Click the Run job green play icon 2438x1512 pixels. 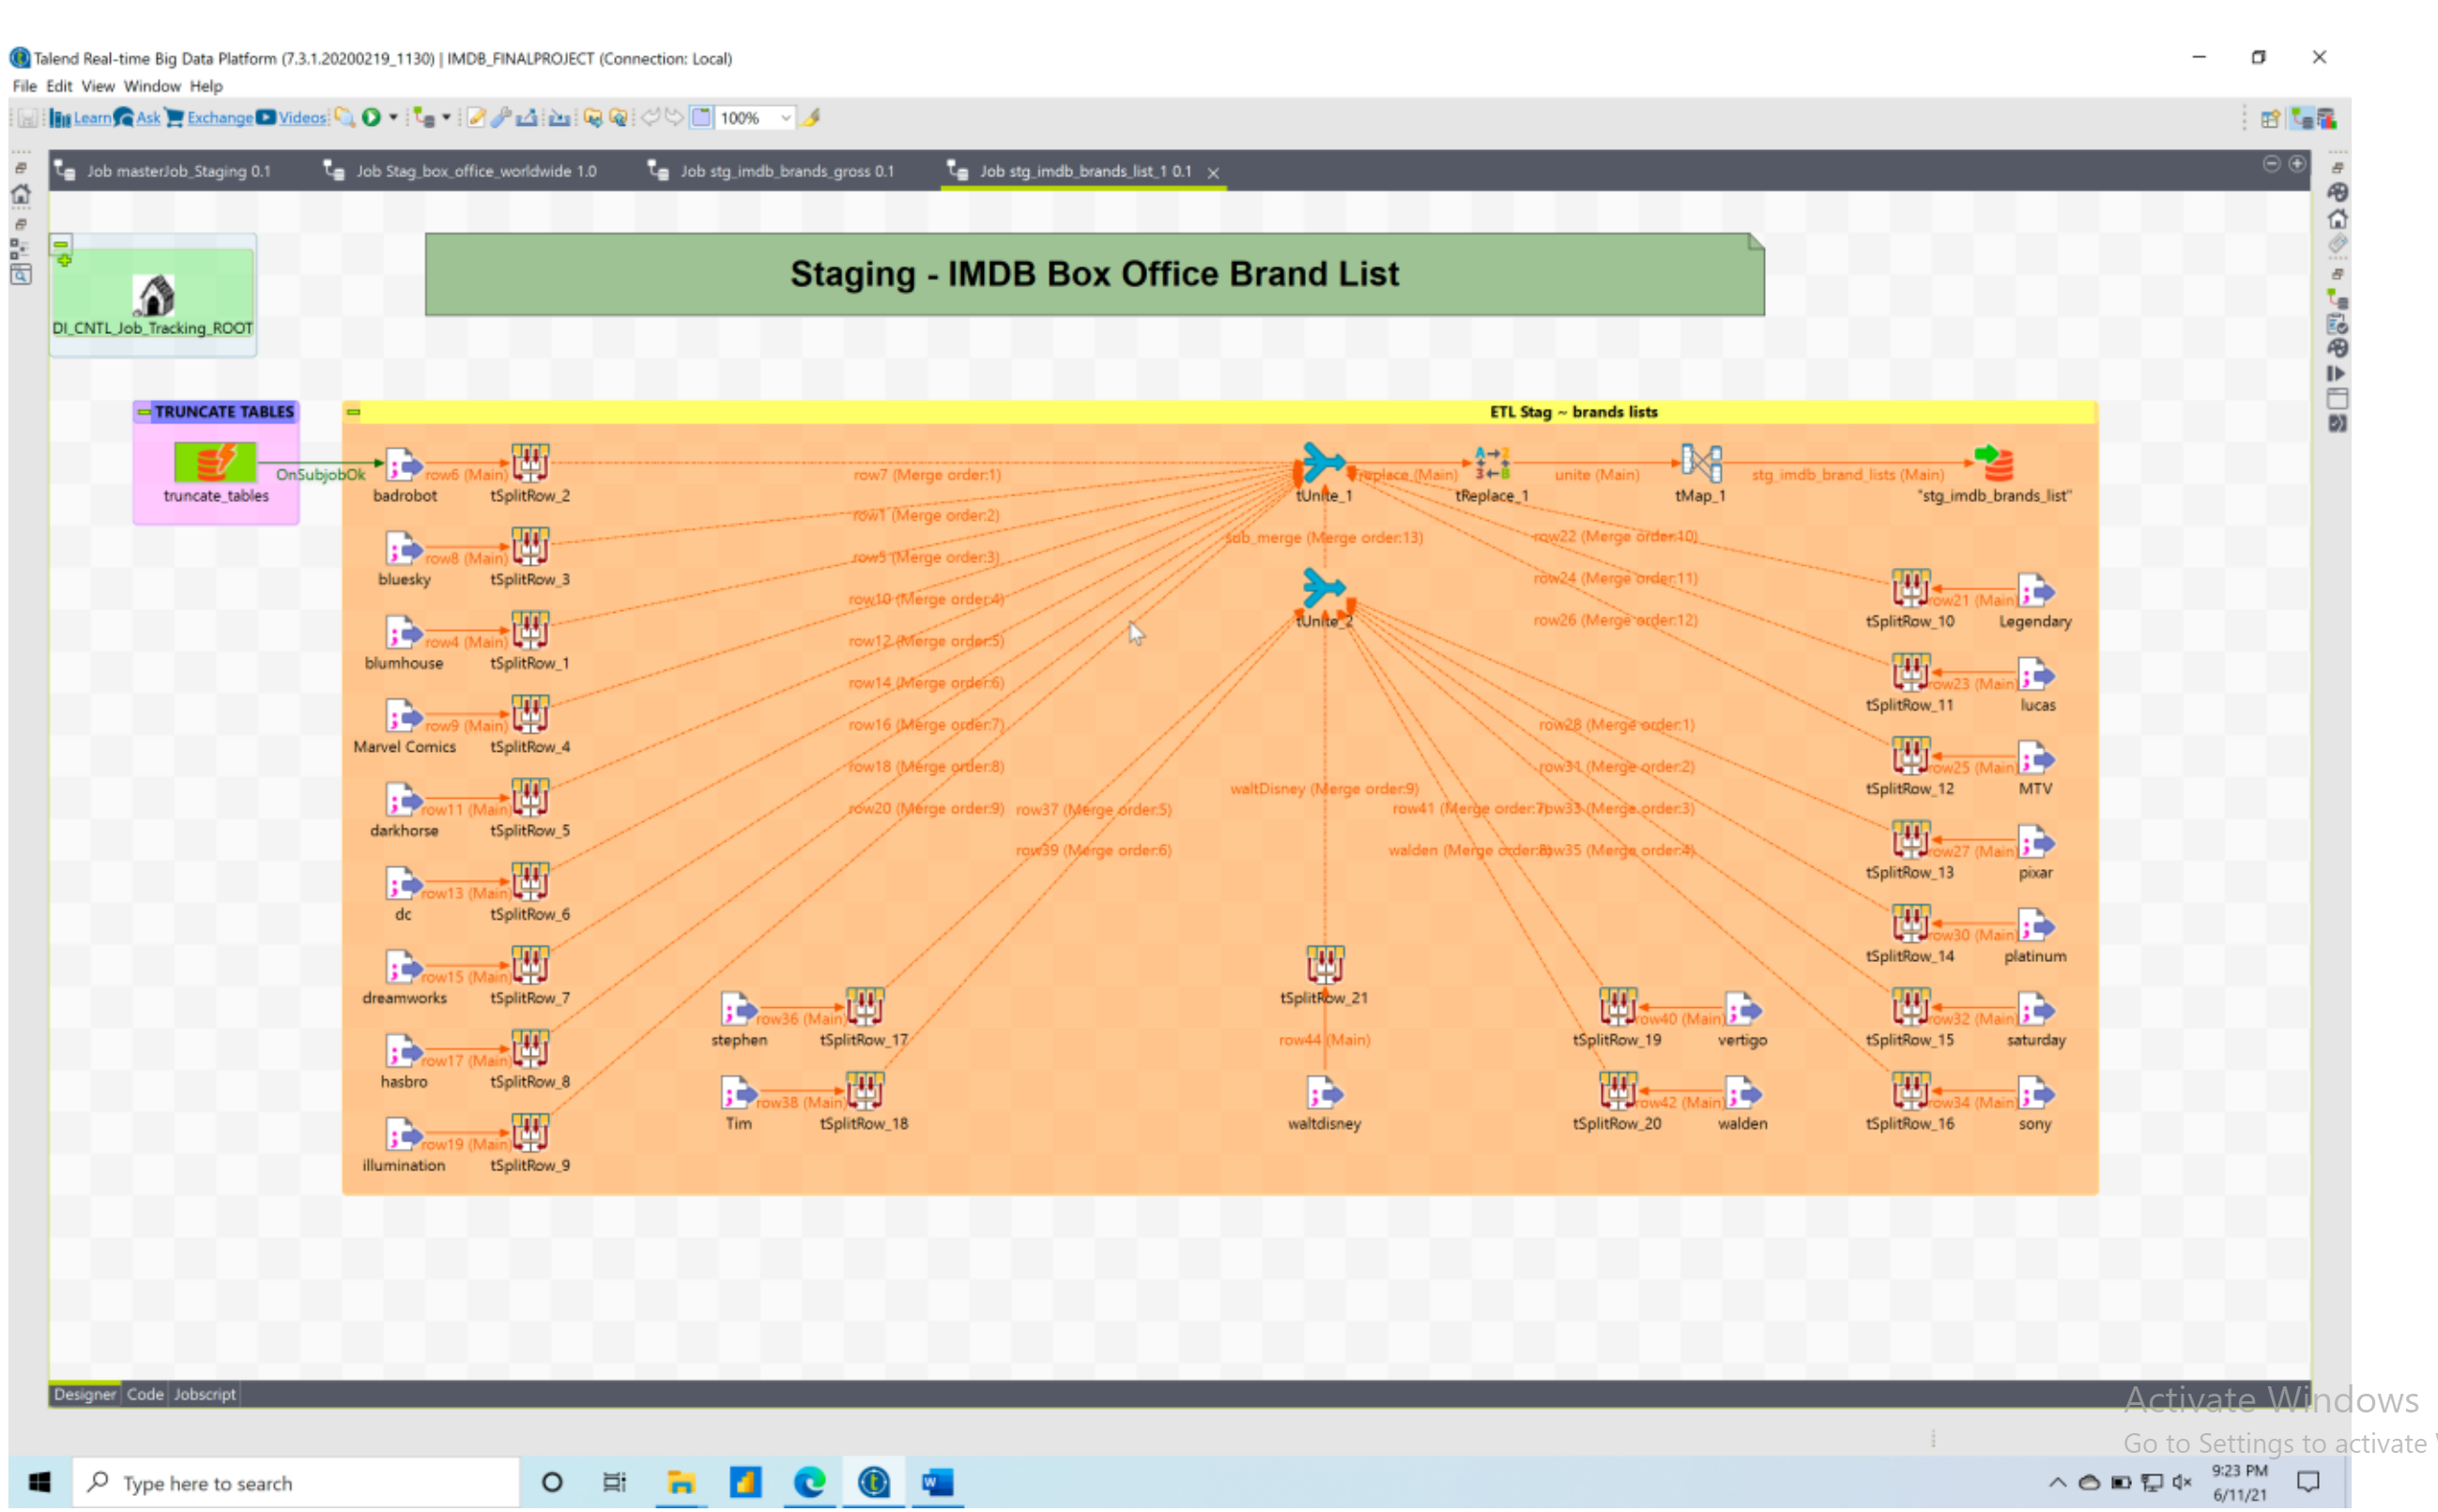pyautogui.click(x=371, y=118)
